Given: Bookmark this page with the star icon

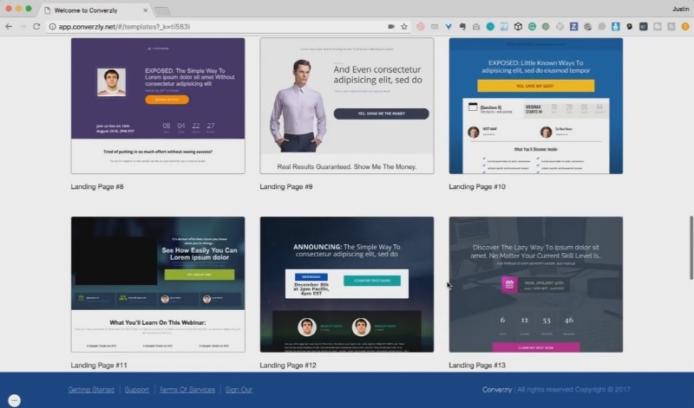Looking at the screenshot, I should tap(404, 27).
